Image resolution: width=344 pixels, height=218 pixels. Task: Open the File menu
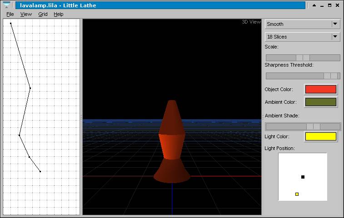click(10, 14)
